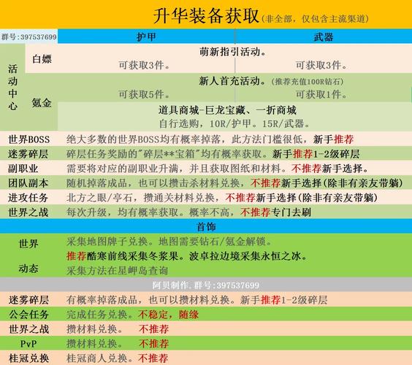Click the text 需要将对应的副职业升满
The image size is (412, 365).
122,169
